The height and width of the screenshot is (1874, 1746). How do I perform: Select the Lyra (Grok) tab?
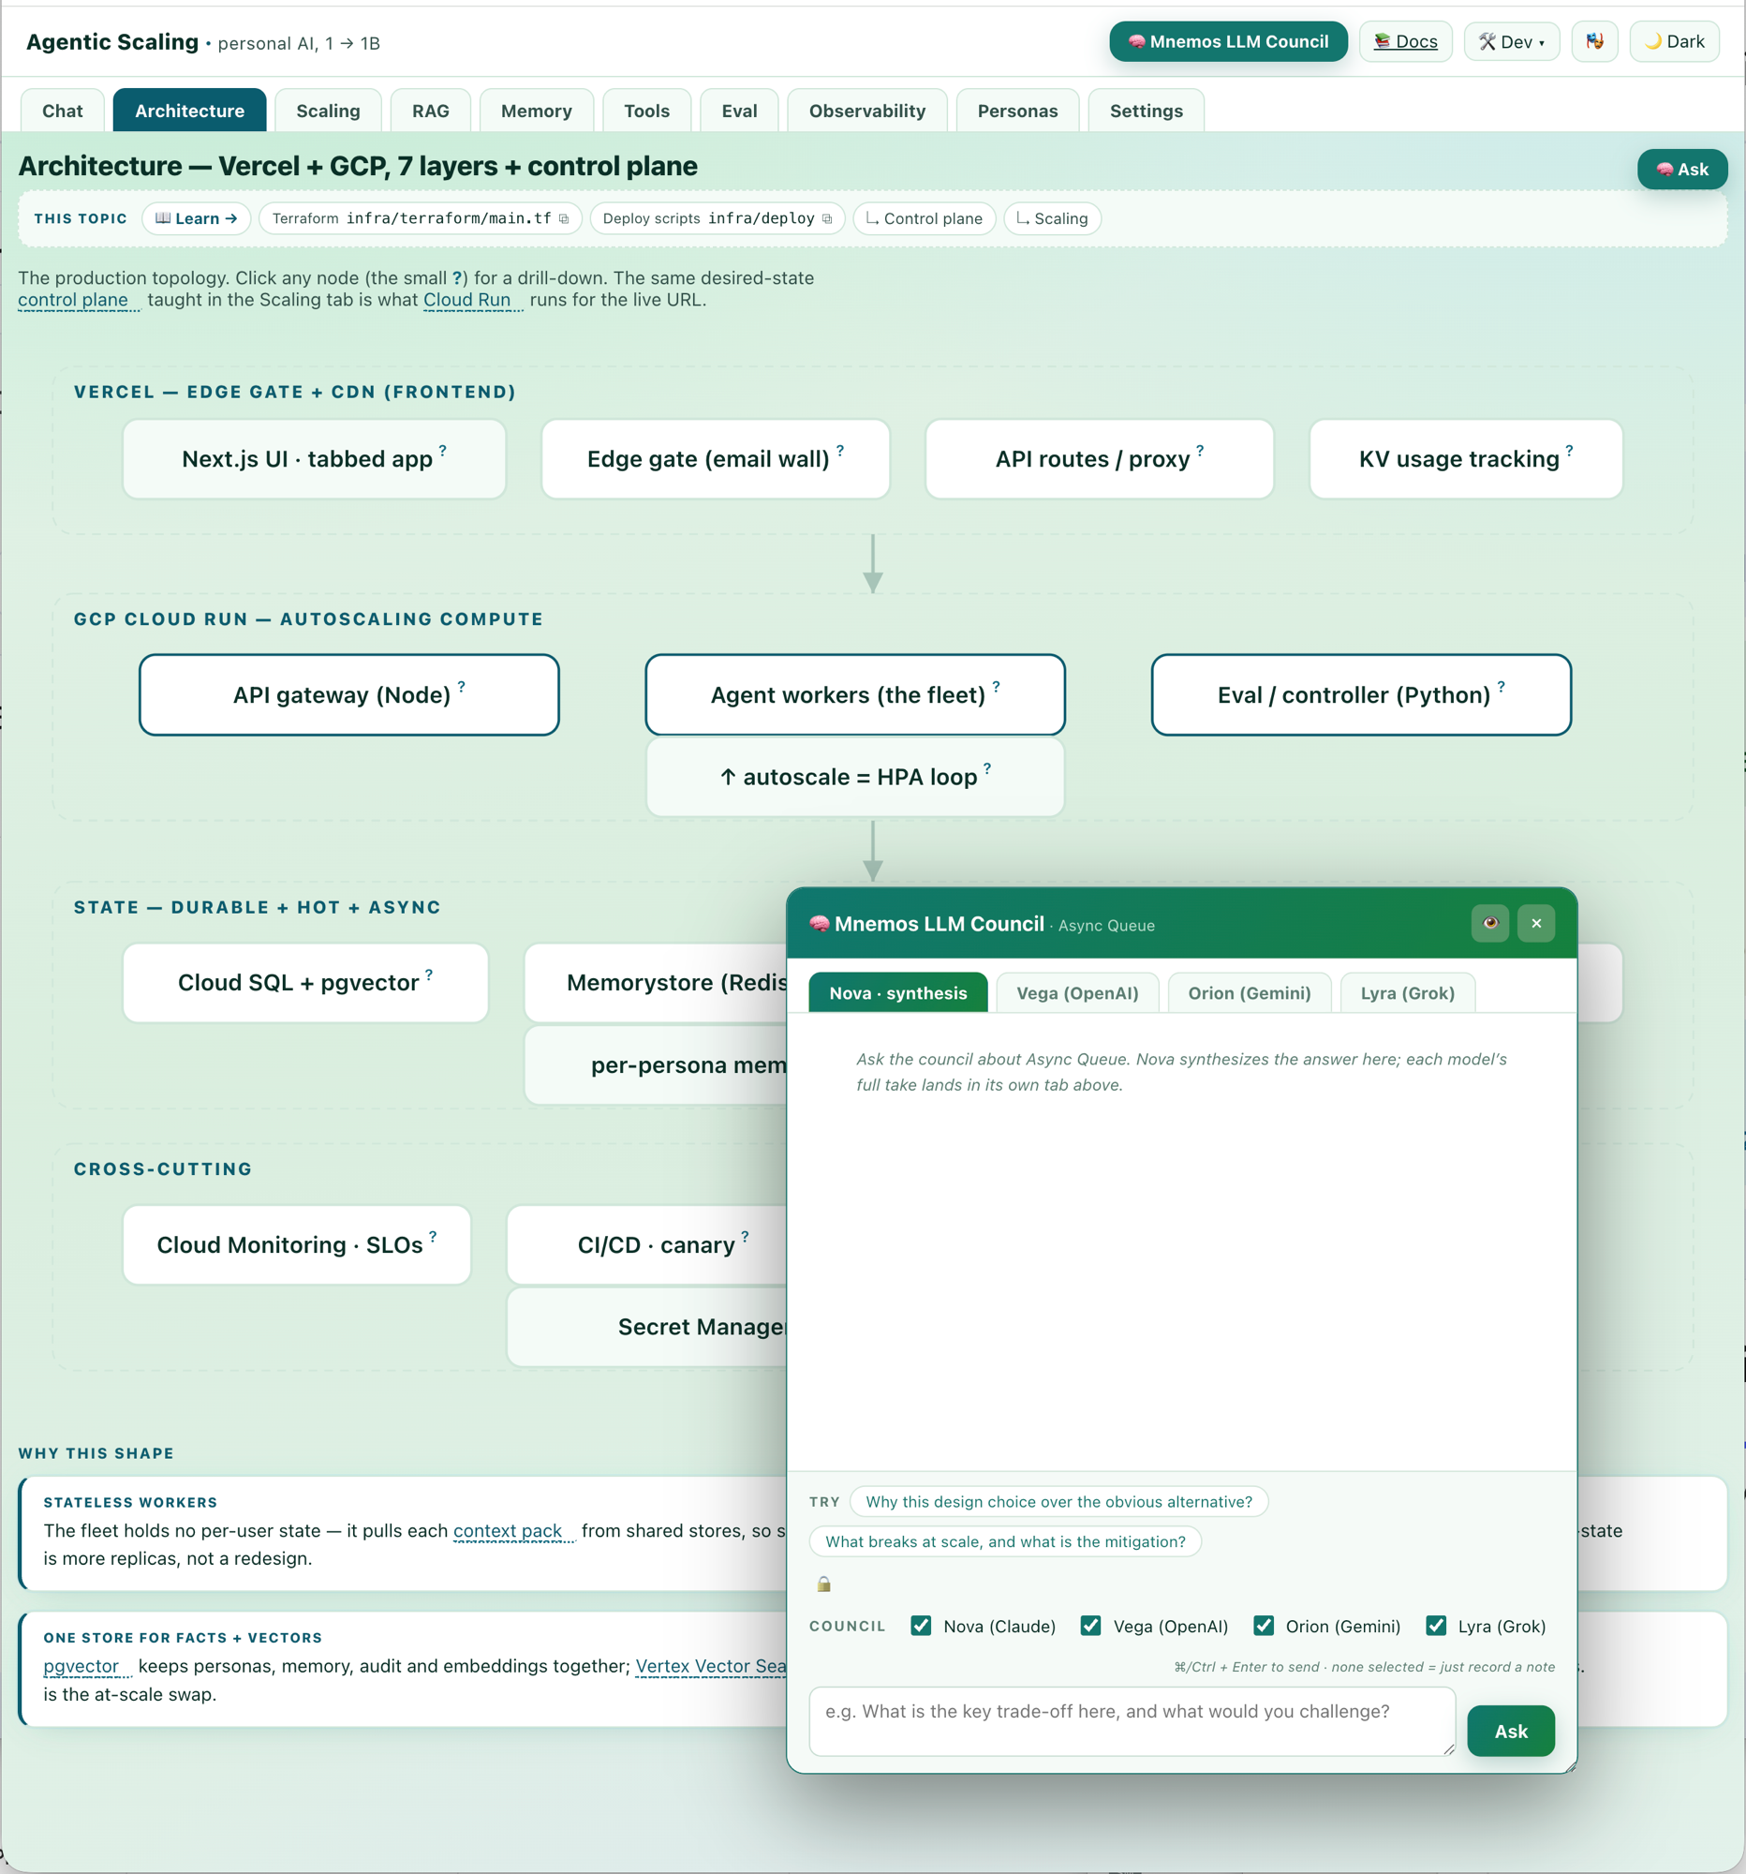coord(1407,992)
